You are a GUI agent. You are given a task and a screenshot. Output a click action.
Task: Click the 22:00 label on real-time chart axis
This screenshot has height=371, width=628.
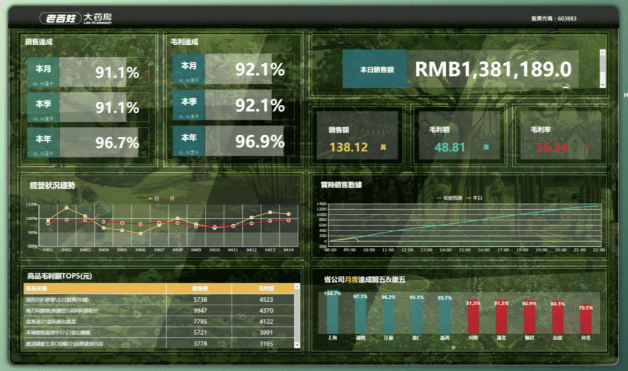pos(599,250)
